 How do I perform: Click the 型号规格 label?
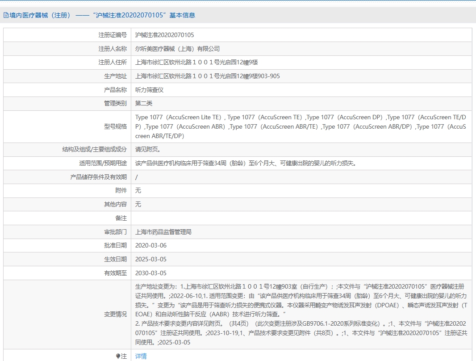115,126
